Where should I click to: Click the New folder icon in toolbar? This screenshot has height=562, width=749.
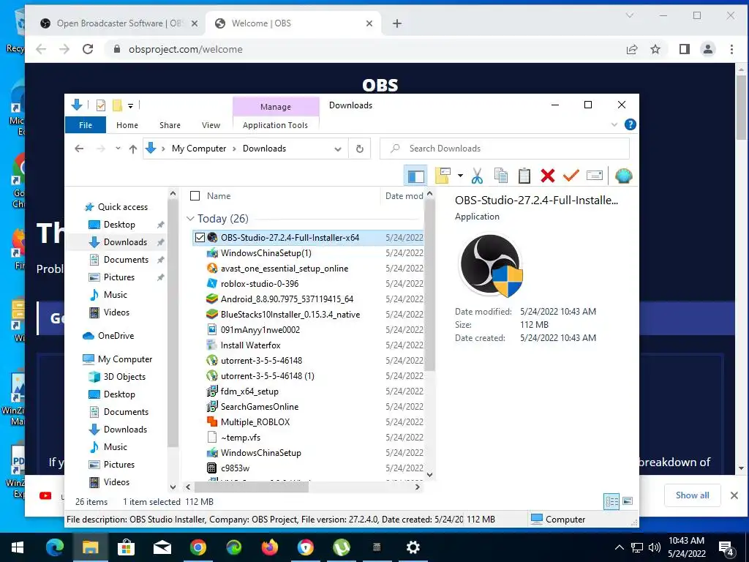click(443, 176)
